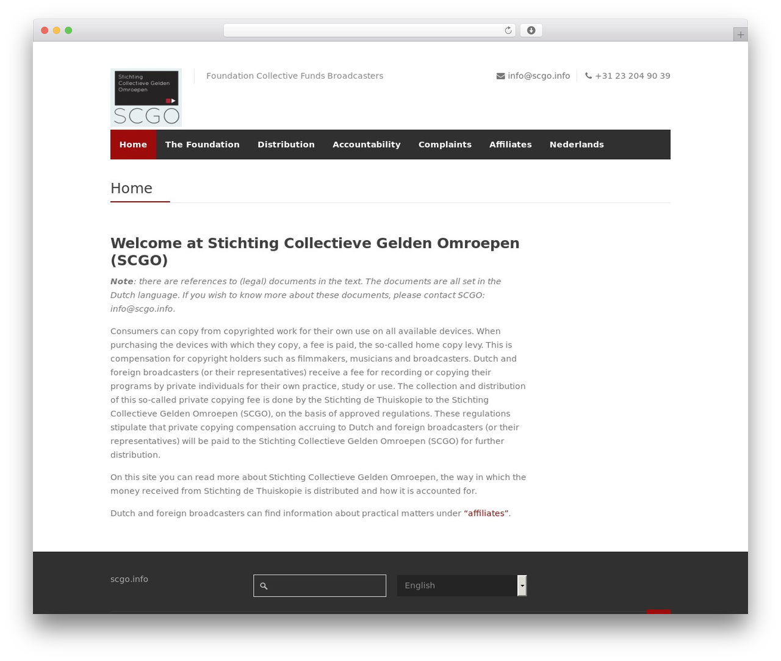The height and width of the screenshot is (661, 781).
Task: Close the browser window with red button
Action: (45, 30)
